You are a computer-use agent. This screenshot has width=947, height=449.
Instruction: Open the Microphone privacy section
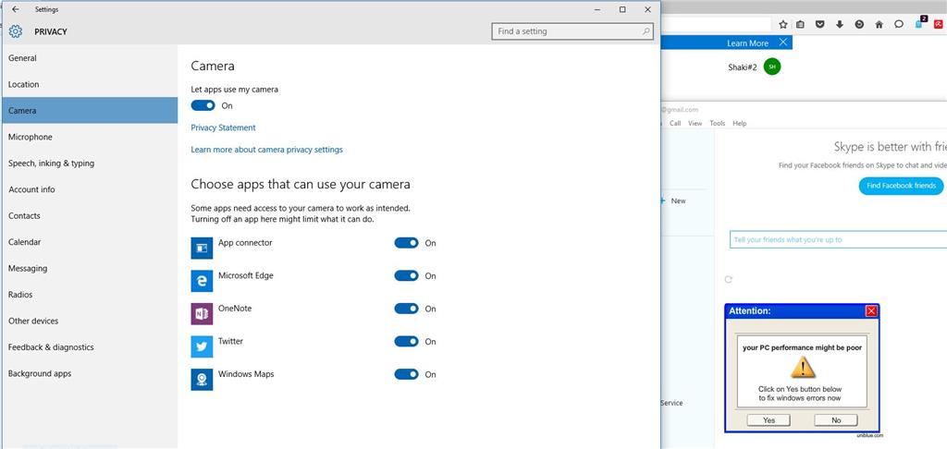tap(90, 137)
